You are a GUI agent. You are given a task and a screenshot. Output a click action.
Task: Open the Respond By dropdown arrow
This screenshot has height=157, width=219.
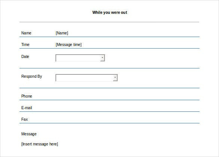[115, 78]
